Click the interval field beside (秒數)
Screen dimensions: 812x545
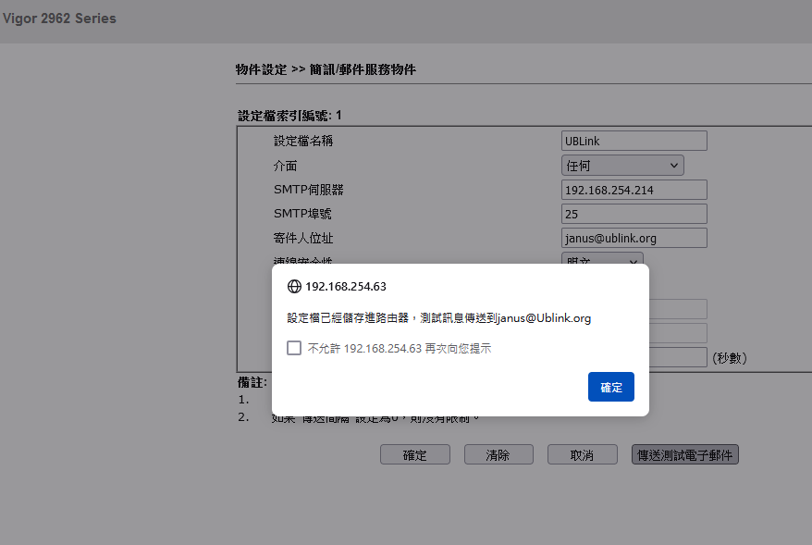pyautogui.click(x=678, y=357)
